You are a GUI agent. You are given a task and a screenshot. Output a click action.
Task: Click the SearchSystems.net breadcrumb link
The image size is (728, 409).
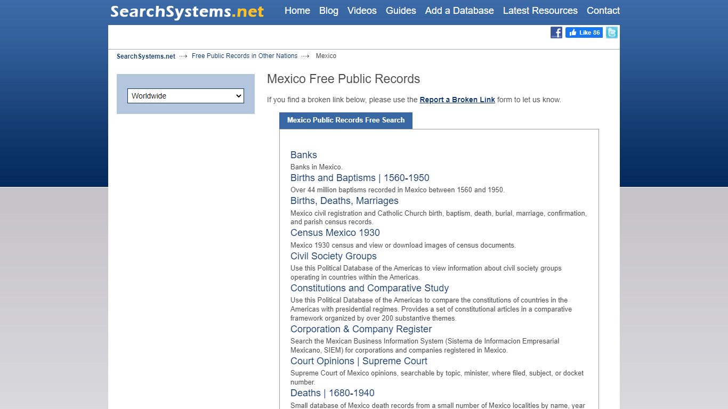(146, 56)
